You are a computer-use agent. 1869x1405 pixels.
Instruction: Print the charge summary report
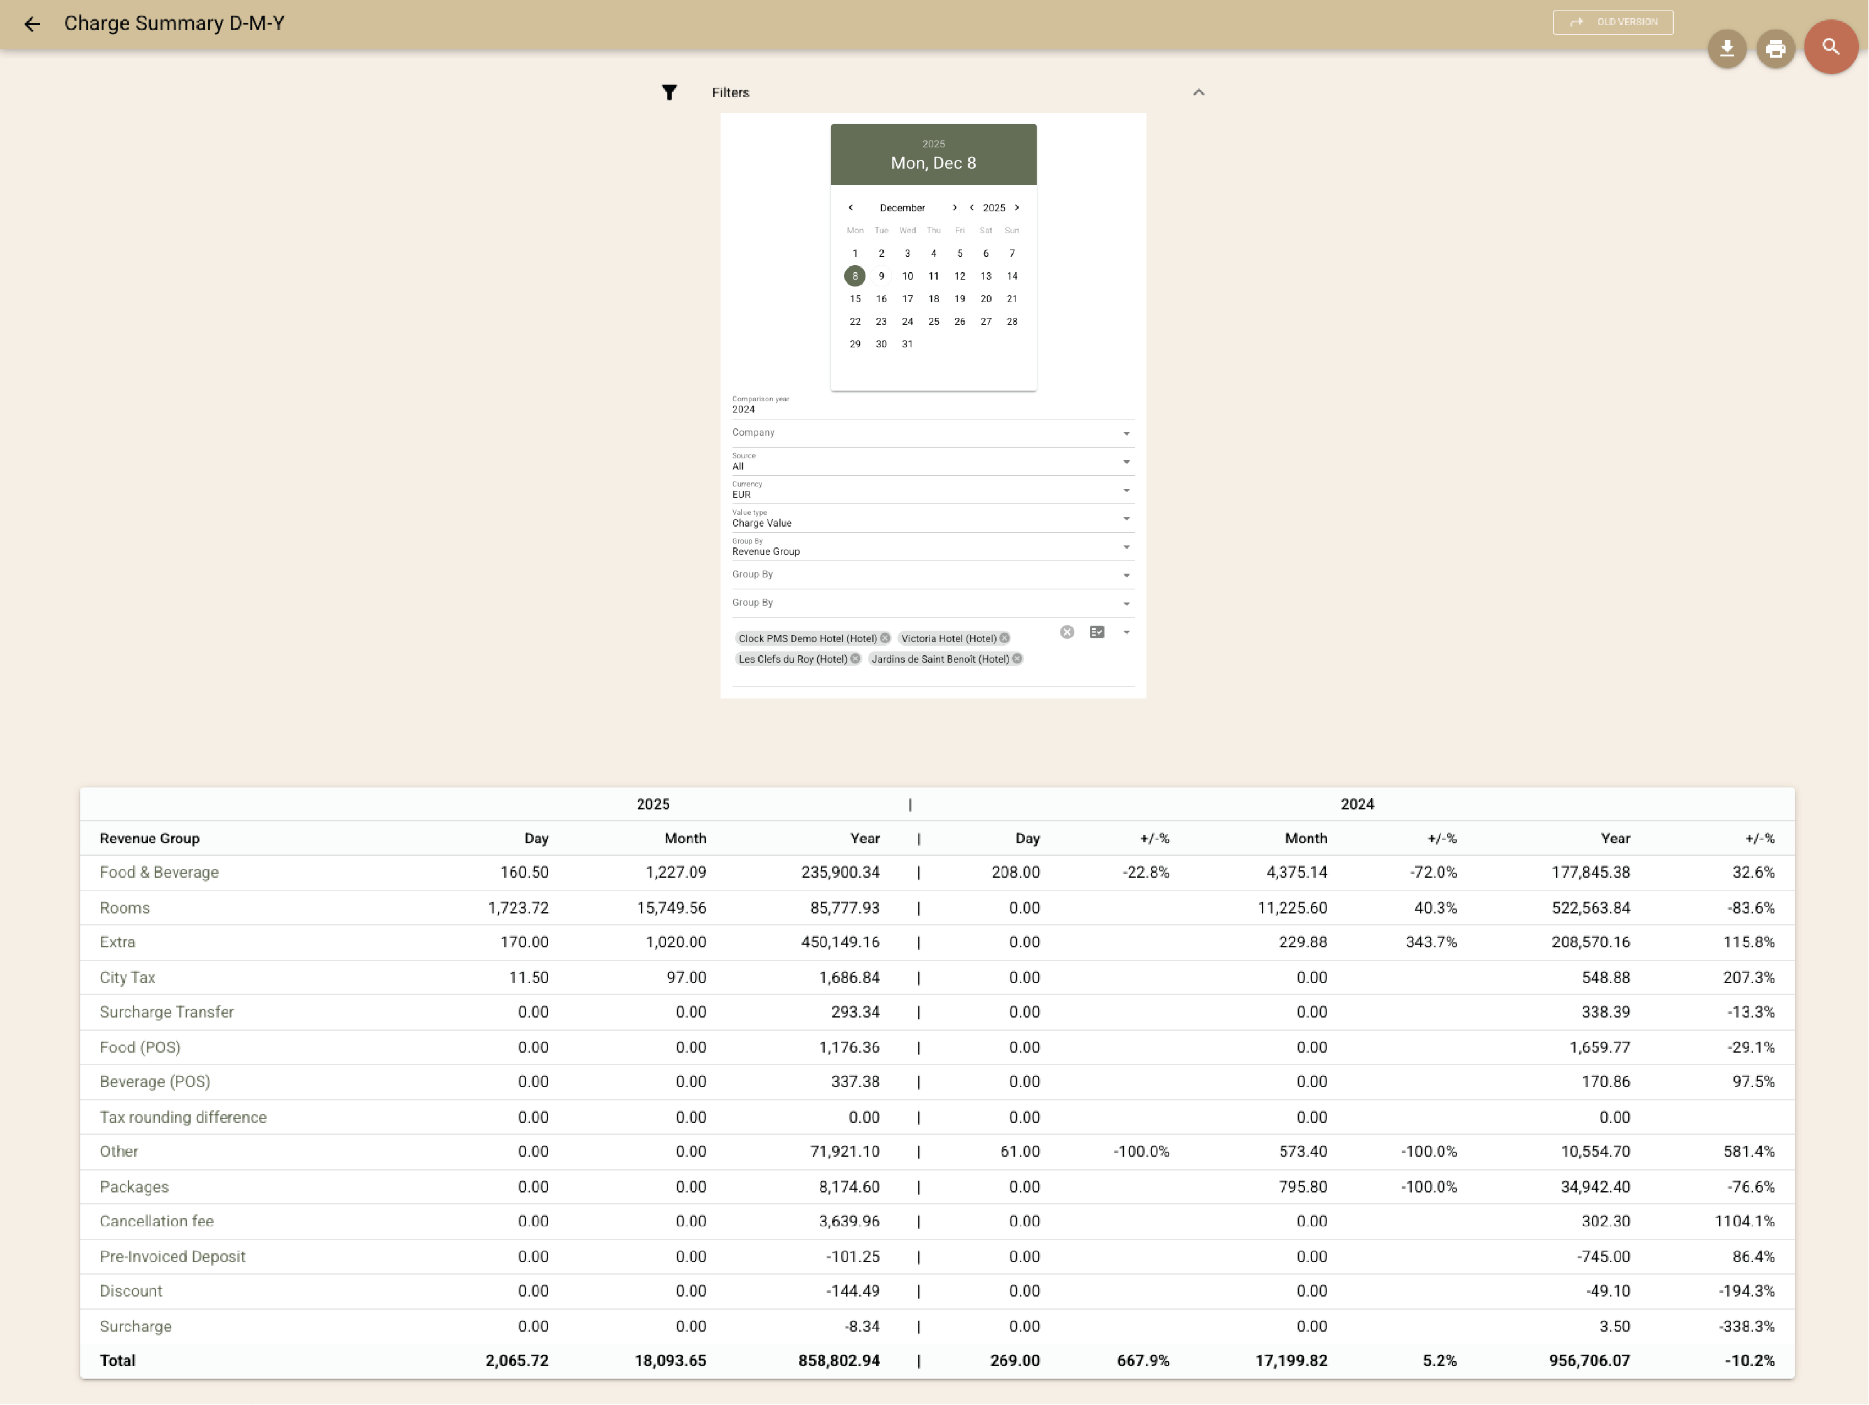tap(1775, 48)
